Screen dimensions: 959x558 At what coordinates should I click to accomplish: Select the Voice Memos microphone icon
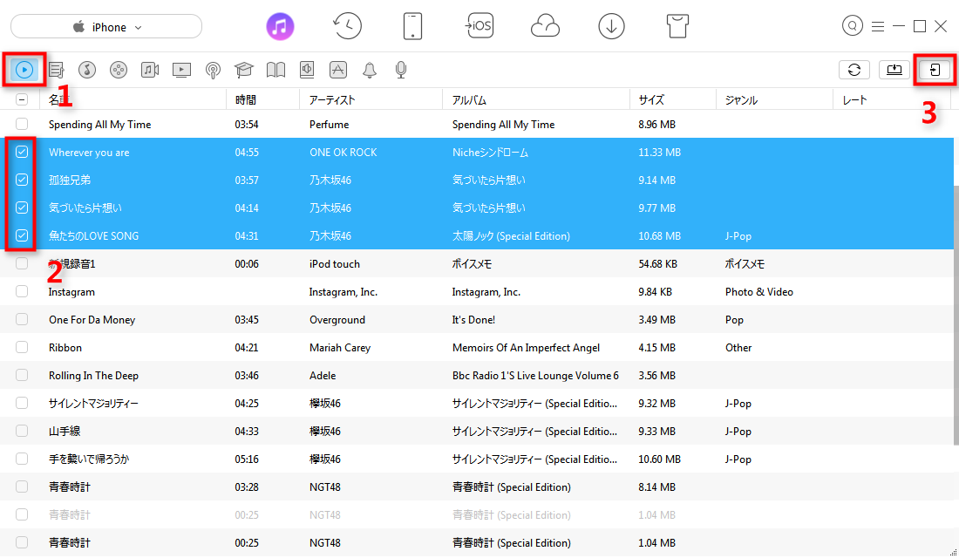401,70
